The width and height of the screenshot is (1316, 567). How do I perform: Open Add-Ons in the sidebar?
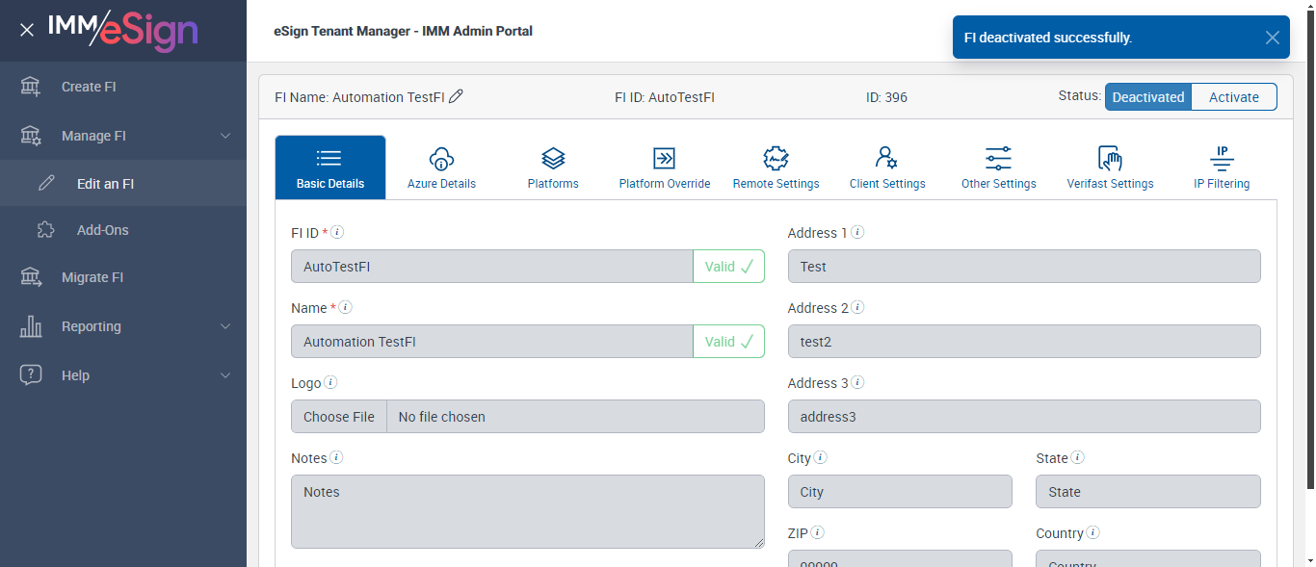[x=102, y=230]
